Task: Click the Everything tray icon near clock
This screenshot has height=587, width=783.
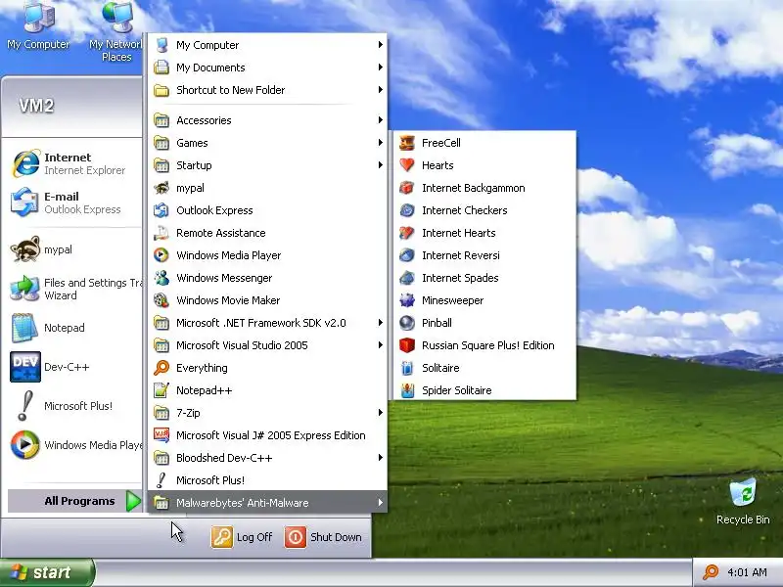Action: coord(711,572)
